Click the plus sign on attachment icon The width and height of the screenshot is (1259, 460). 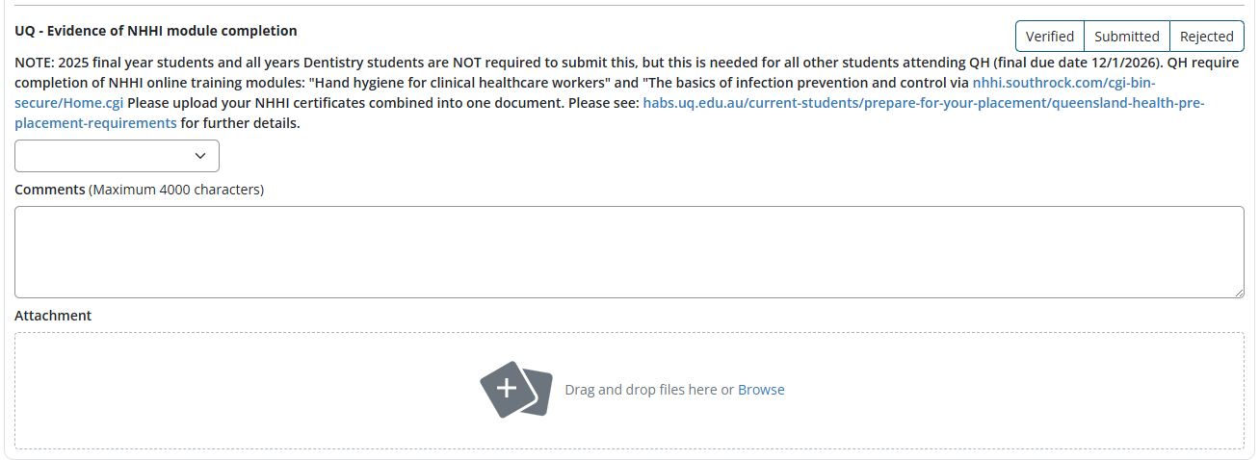(507, 388)
